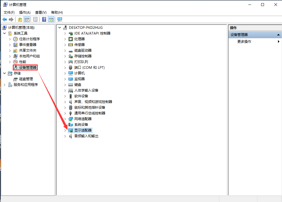Click the 网络适配器 network icon

pyautogui.click(x=71, y=119)
